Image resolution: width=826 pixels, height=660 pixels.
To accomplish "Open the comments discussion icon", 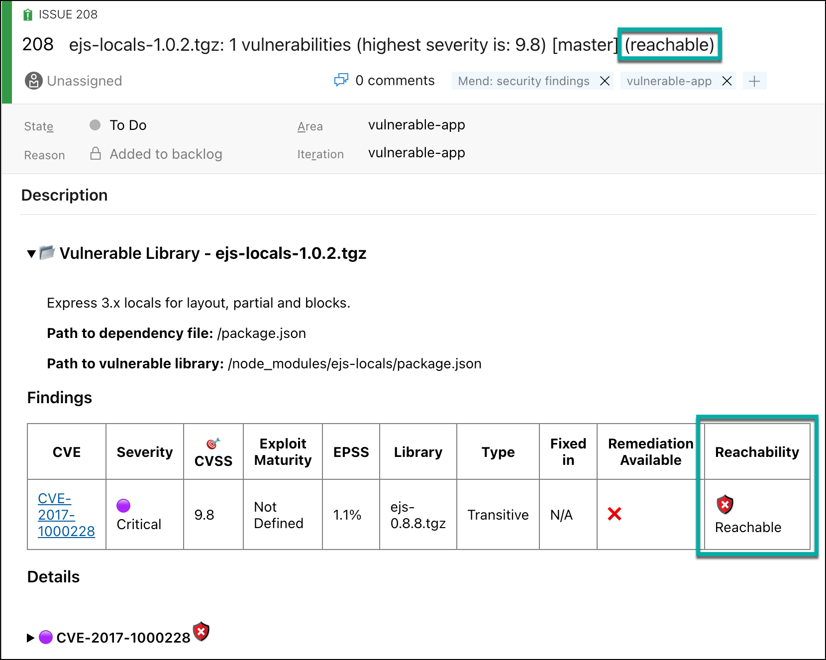I will click(341, 80).
